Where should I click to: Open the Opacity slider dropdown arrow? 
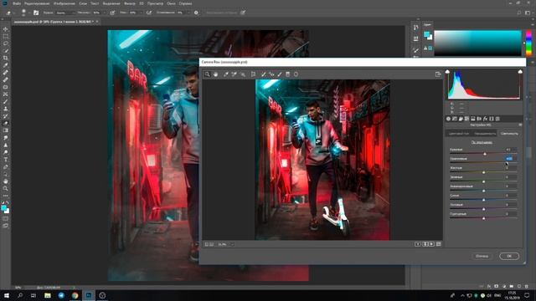104,13
